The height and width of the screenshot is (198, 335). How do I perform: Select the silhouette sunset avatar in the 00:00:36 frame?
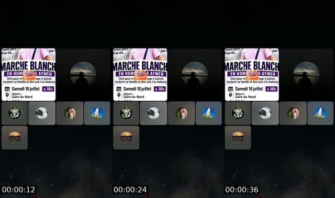pos(306,75)
